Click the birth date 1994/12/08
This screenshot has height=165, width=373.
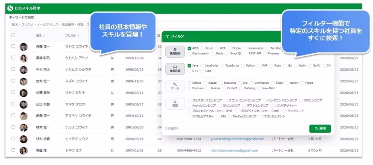pos(135,58)
